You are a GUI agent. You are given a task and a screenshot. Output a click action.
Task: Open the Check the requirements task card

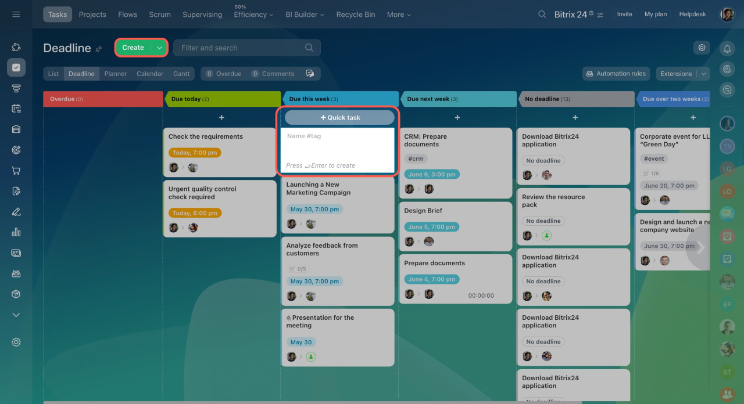[220, 152]
